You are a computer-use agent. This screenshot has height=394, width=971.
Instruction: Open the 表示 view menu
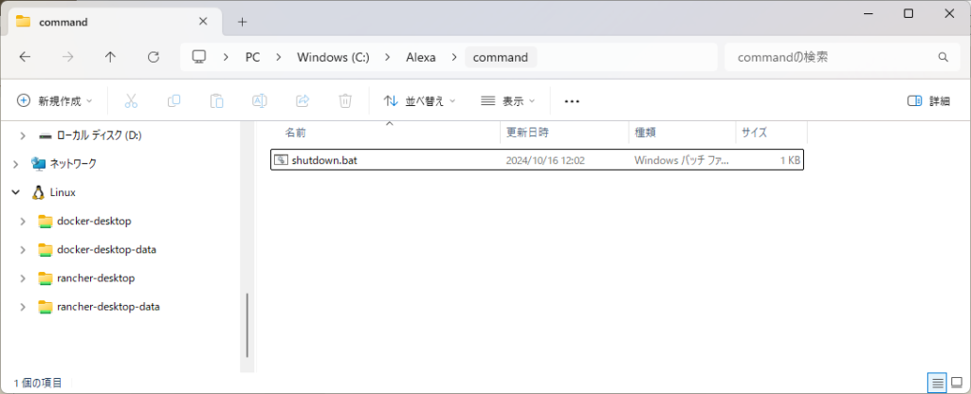point(508,100)
